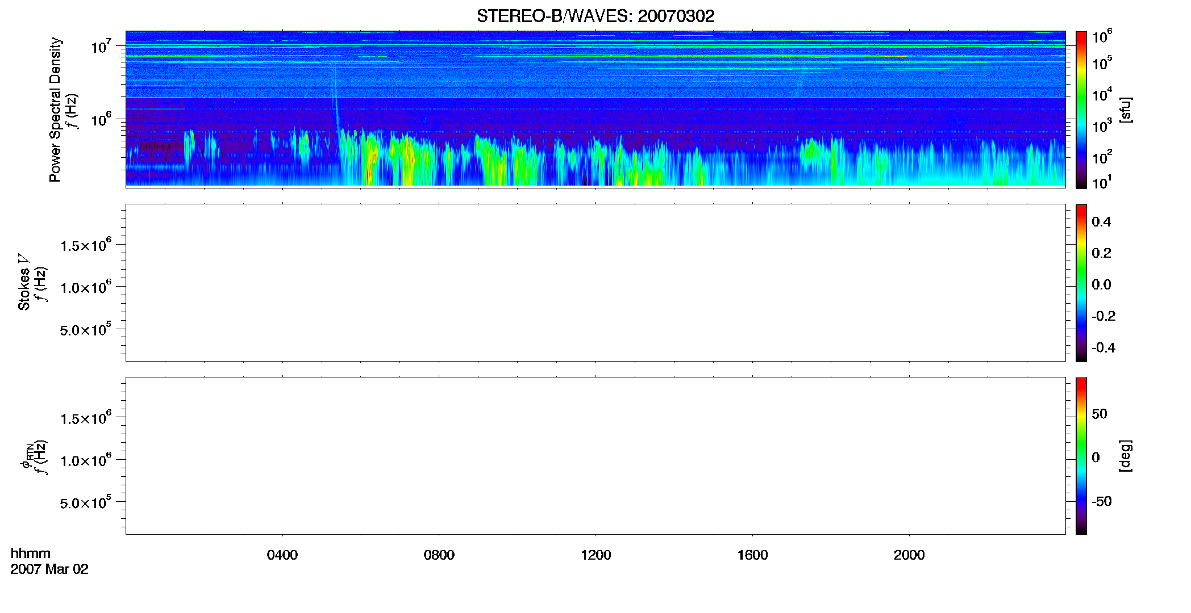Viewport: 1191px width, 613px height.
Task: Click the phi RTN axis label
Action: tap(26, 457)
